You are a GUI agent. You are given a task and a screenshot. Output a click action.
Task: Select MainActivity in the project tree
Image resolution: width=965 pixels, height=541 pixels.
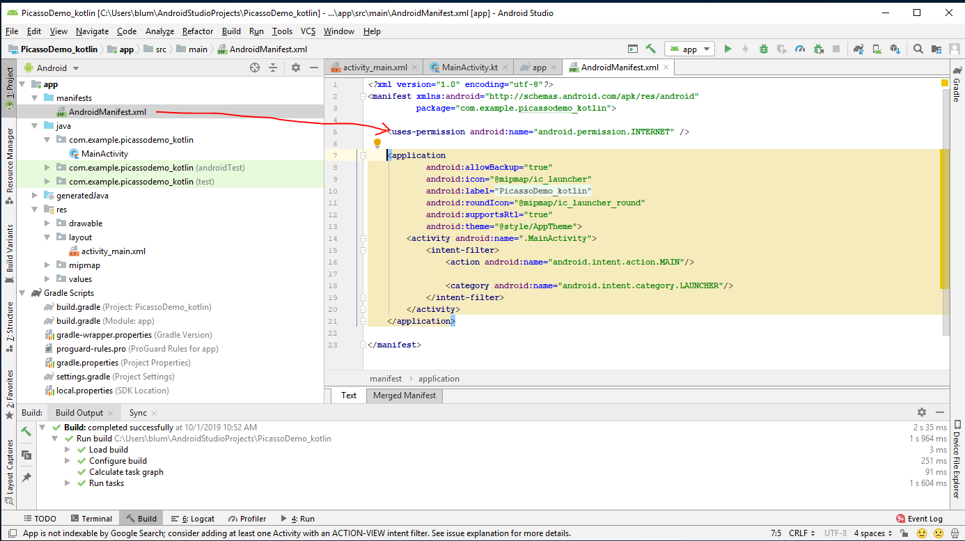point(104,154)
